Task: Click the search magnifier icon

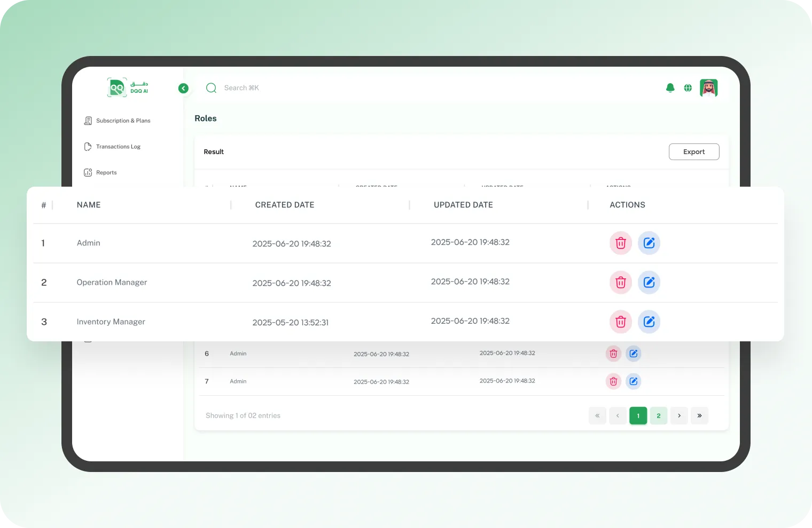Action: click(x=211, y=87)
